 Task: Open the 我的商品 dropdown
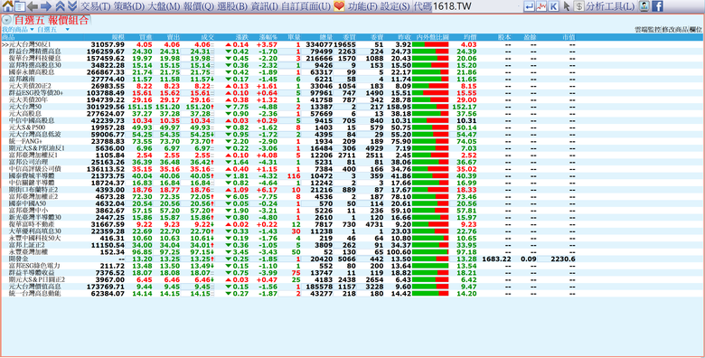pos(18,29)
